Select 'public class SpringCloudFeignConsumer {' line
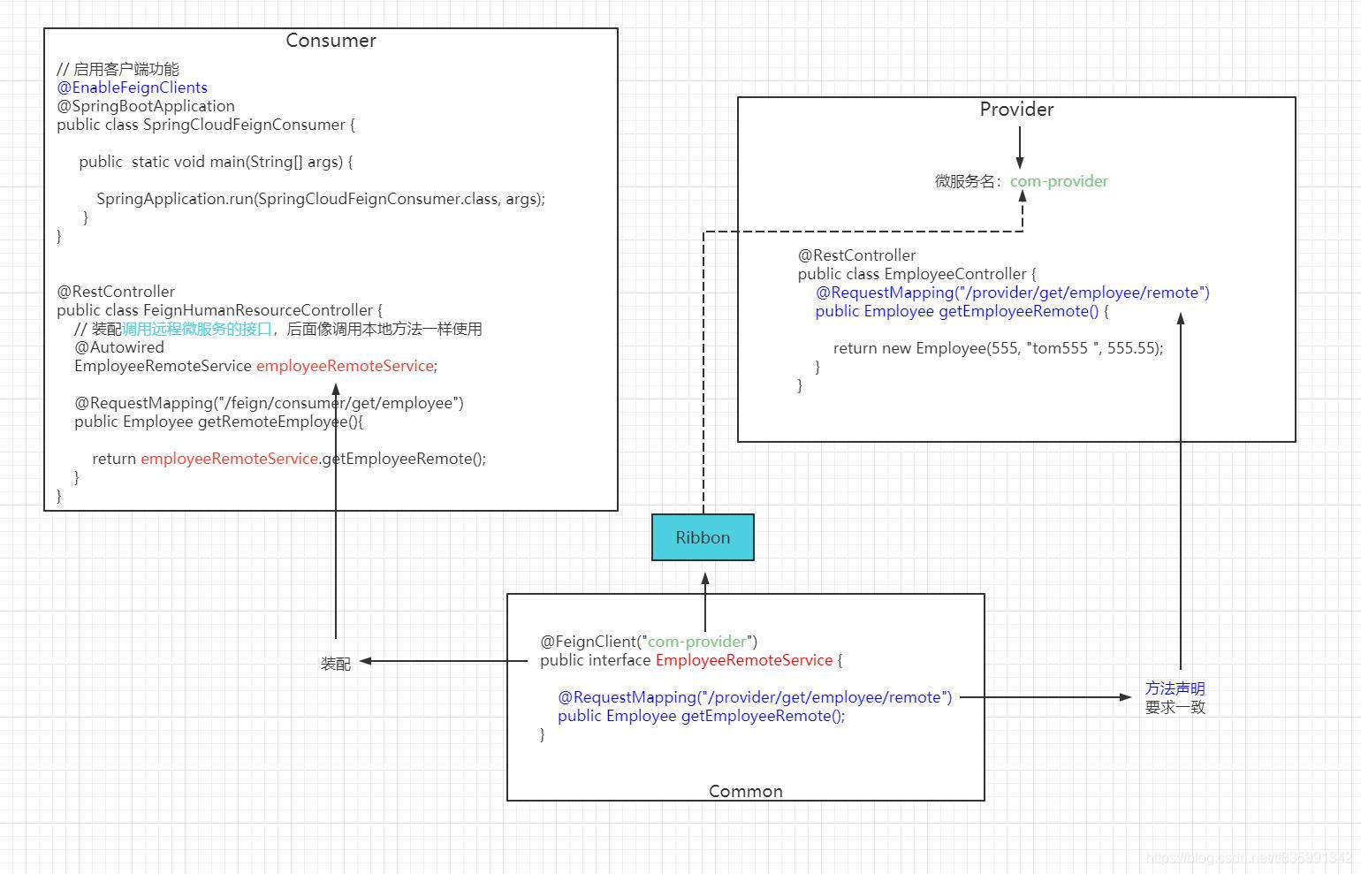The image size is (1361, 874). [x=206, y=125]
